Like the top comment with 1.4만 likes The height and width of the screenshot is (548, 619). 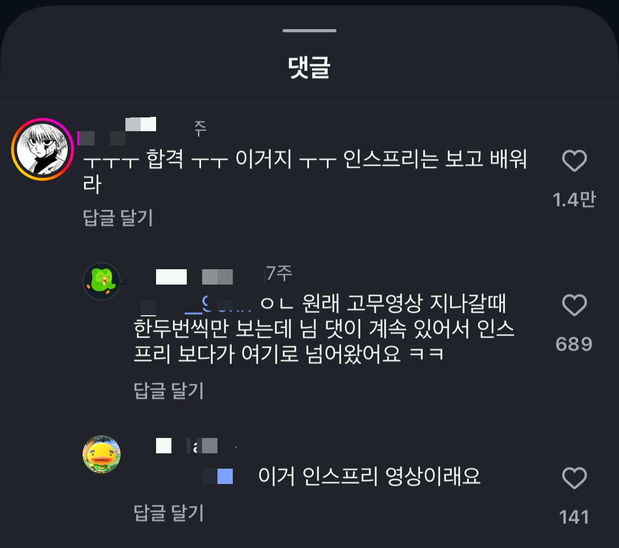coord(574,161)
